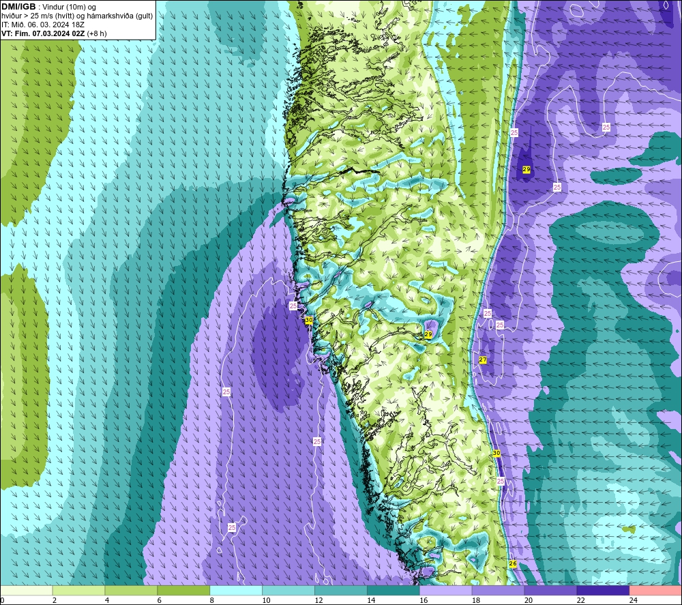The image size is (682, 605).
Task: Click the legend scale value 8
Action: point(212,600)
